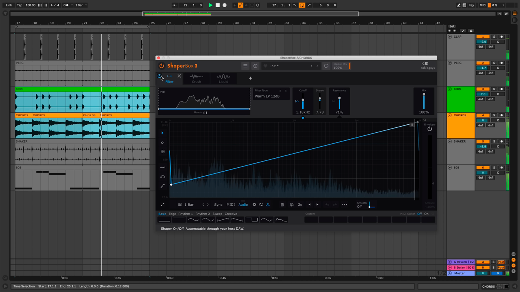520x292 pixels.
Task: Remove the Filter shaper with X icon
Action: coord(179,76)
